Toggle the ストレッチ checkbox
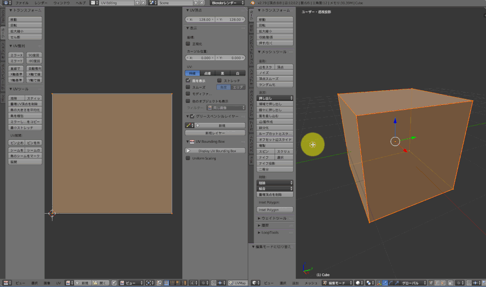486x287 pixels. point(220,81)
